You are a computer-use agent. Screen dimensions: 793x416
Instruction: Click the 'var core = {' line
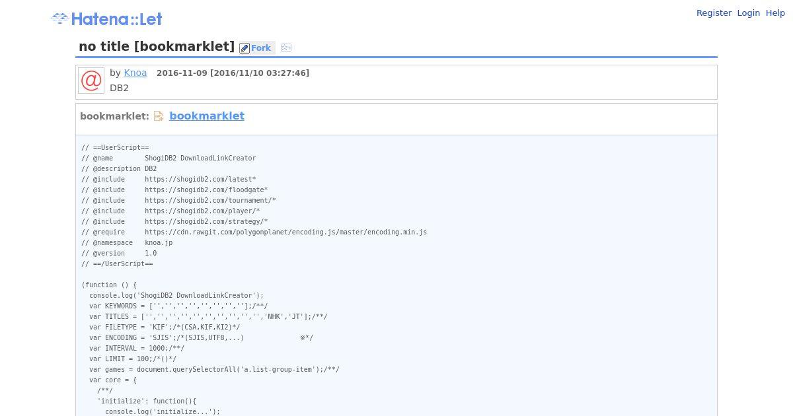113,380
